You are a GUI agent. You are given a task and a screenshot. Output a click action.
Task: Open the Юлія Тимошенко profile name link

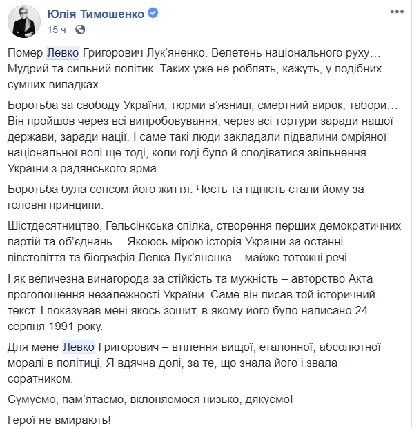[x=96, y=14]
